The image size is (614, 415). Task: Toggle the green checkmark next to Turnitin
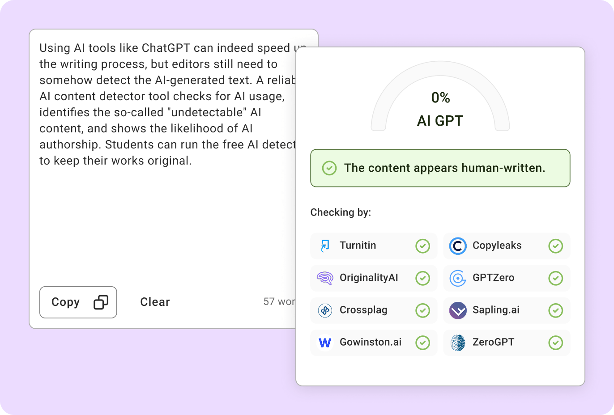(423, 246)
